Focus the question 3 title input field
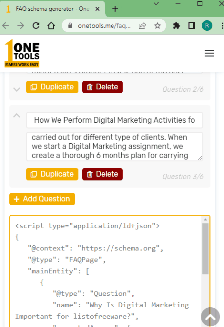Image resolution: width=224 pixels, height=327 pixels. pos(114,120)
